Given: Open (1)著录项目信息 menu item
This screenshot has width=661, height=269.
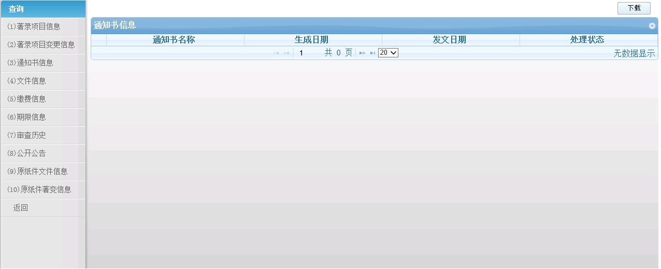Looking at the screenshot, I should point(34,26).
